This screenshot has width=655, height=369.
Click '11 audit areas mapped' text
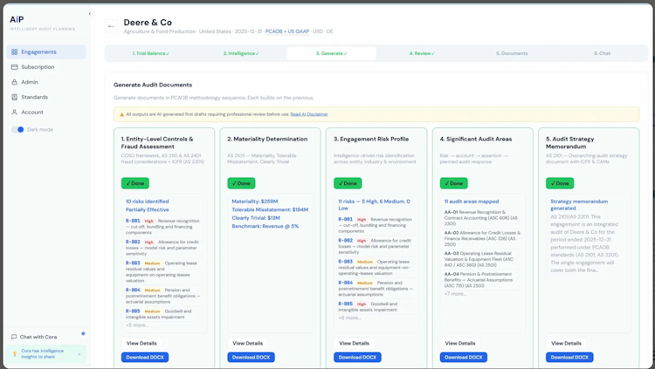tap(472, 202)
